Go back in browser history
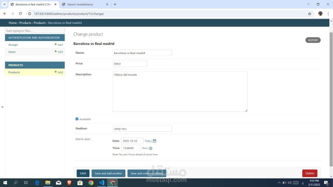The image size is (333, 187). pyautogui.click(x=5, y=14)
